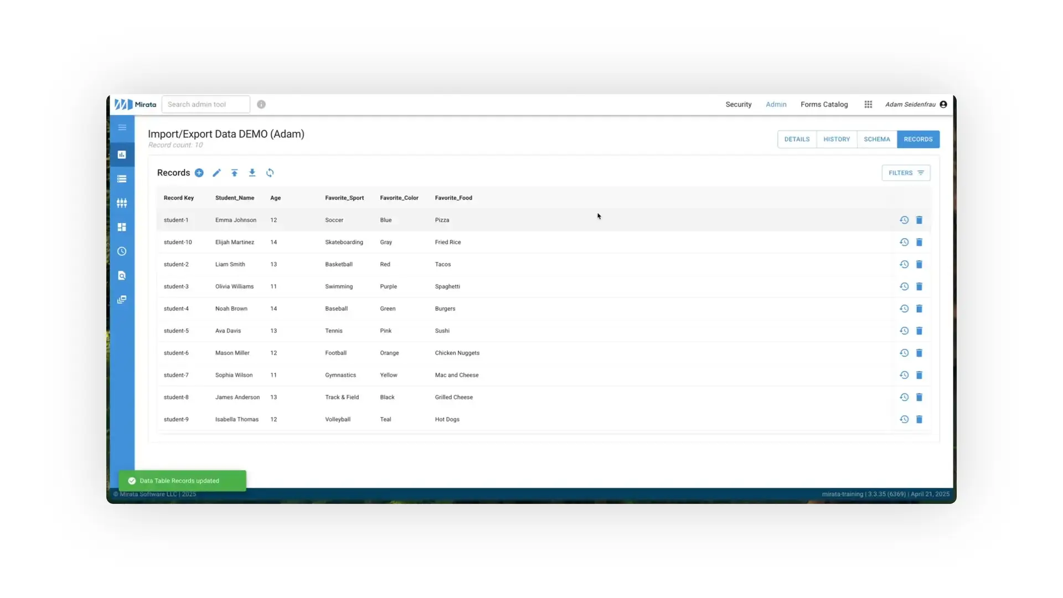Sort records by the Age column header

coord(275,198)
